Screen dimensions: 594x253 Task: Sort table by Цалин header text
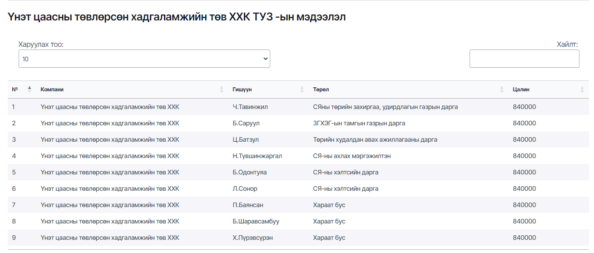521,89
